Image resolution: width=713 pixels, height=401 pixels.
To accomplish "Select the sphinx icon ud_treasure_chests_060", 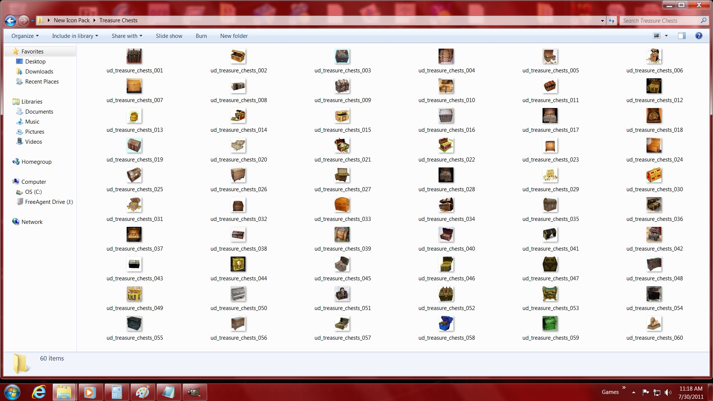I will [x=654, y=324].
